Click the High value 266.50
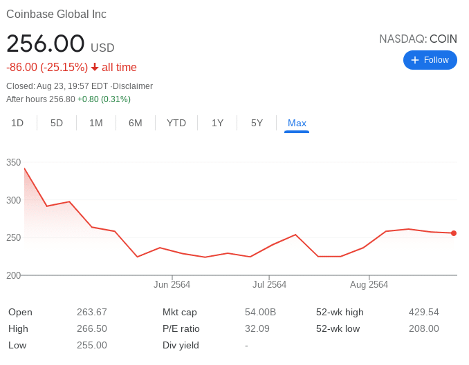 click(x=92, y=328)
